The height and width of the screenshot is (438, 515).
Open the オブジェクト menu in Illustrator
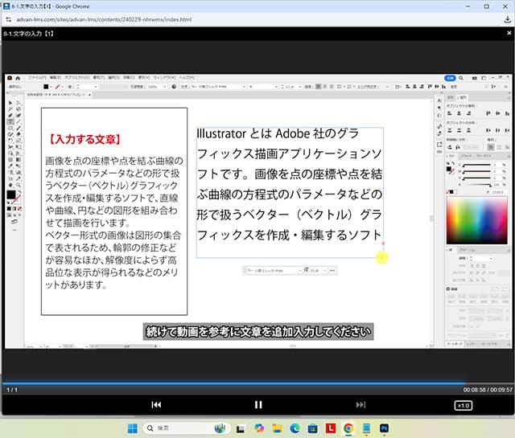pos(77,78)
